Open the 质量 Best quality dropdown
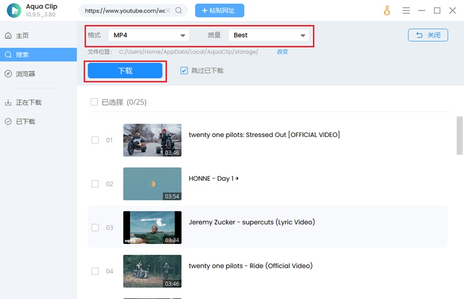Screen dimensions: 464x299 tap(269, 35)
